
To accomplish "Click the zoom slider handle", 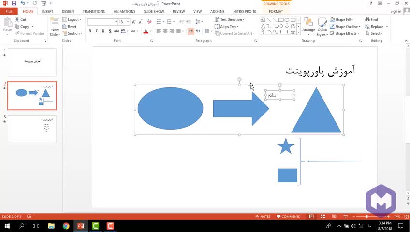I will [367, 217].
